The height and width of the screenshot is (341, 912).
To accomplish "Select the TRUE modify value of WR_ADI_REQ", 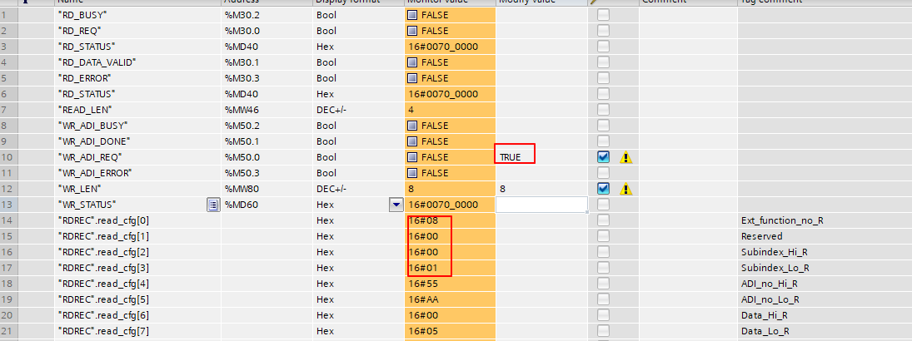I will point(509,157).
